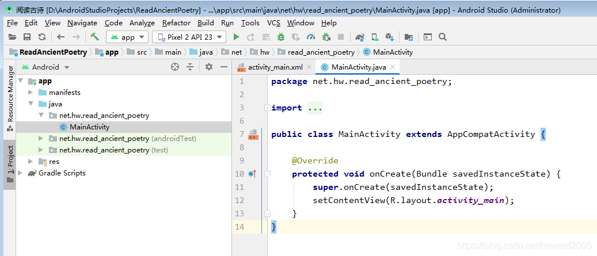Viewport: 597px width, 256px height.
Task: Open the Tools menu
Action: pyautogui.click(x=250, y=23)
